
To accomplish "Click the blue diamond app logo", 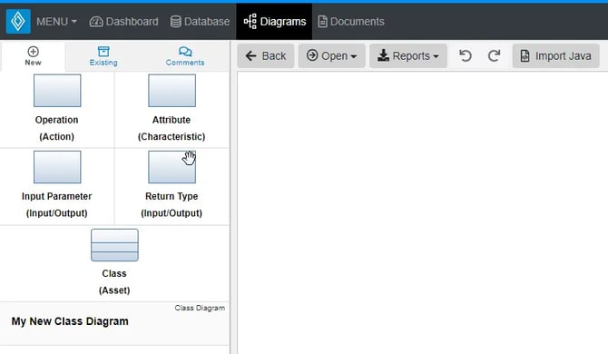I will 18,21.
